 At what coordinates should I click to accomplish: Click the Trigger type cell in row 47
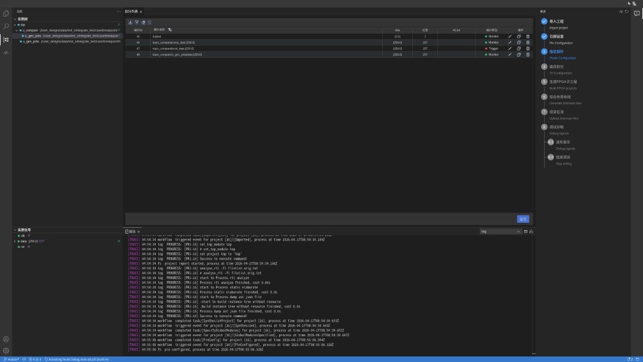[x=491, y=48]
